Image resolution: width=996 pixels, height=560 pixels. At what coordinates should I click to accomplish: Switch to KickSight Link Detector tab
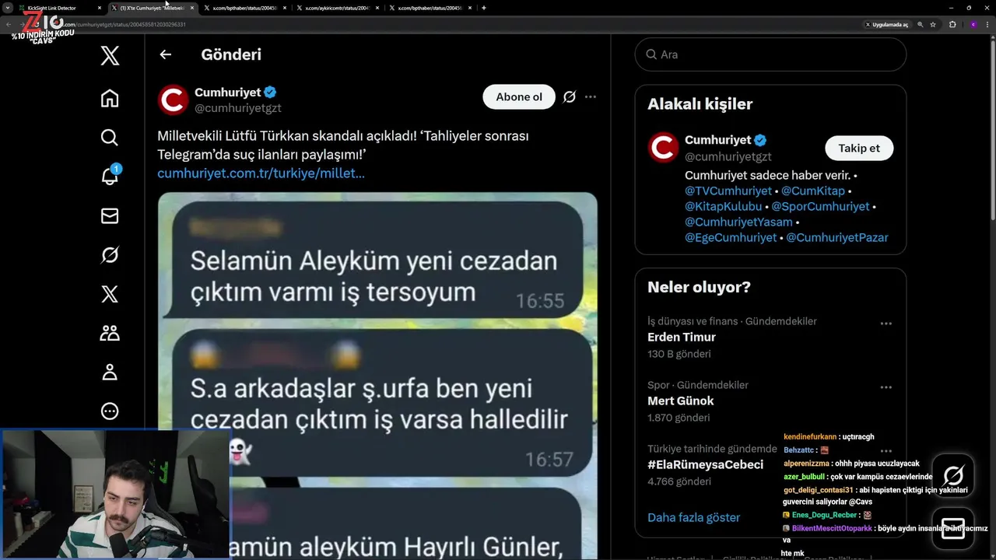pyautogui.click(x=60, y=8)
